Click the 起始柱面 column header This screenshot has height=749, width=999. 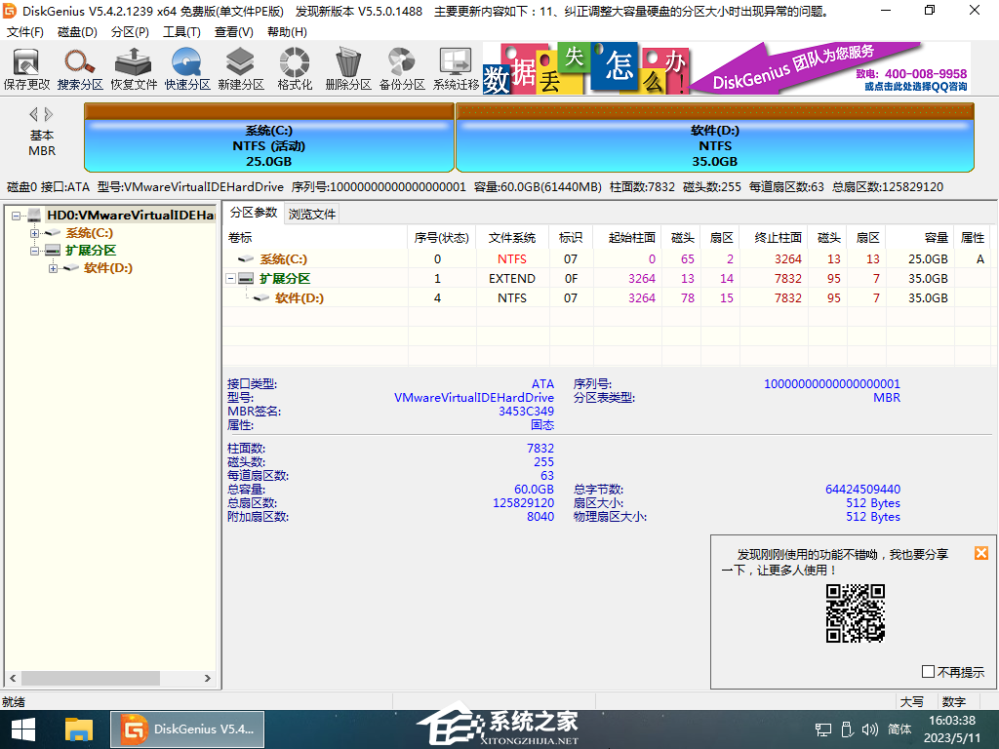point(626,238)
